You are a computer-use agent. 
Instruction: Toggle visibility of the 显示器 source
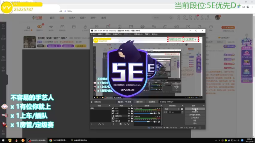[x=129, y=121]
